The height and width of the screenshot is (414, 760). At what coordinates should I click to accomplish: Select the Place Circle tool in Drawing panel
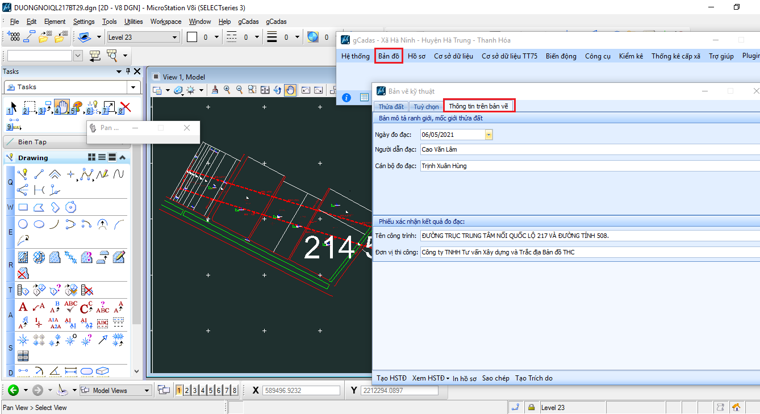tap(23, 224)
